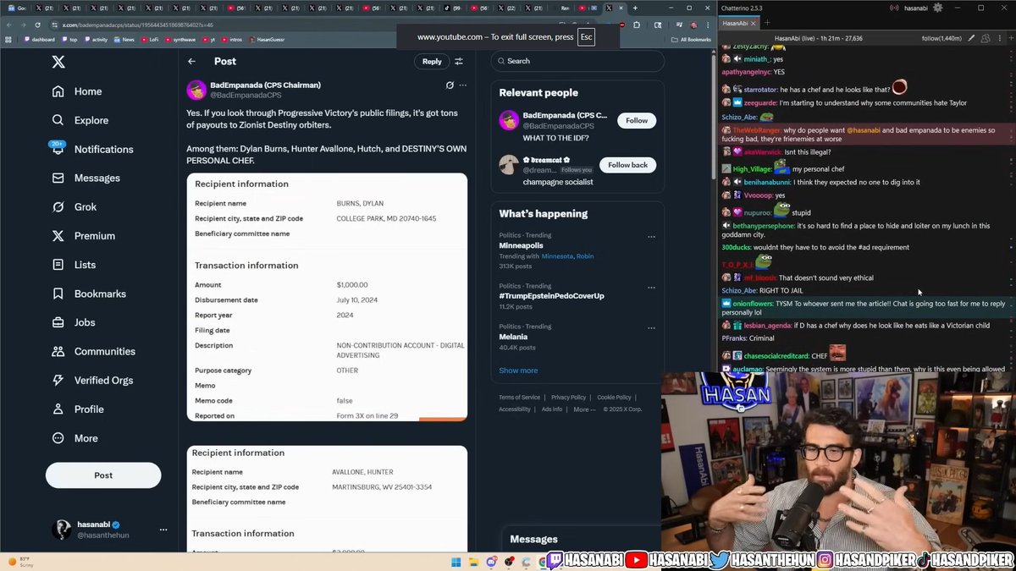This screenshot has height=571, width=1016.
Task: Follow BadEmpanada in Relevant people
Action: [x=637, y=120]
